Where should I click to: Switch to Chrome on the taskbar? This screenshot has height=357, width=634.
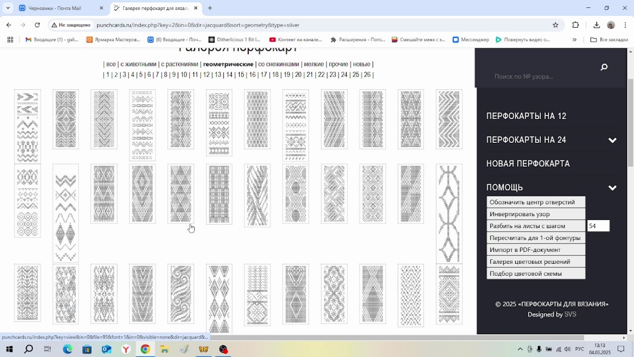(145, 350)
